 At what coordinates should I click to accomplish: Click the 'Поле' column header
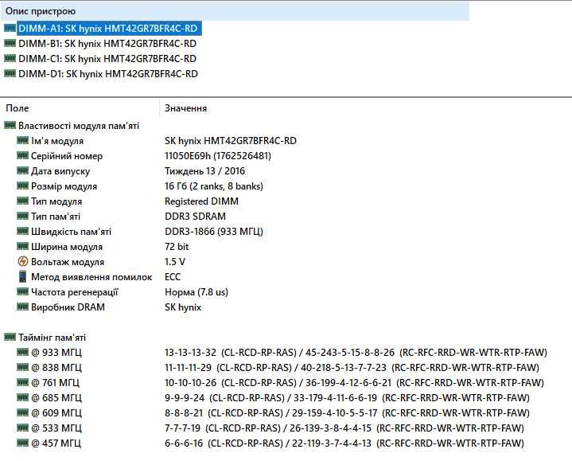click(x=18, y=108)
